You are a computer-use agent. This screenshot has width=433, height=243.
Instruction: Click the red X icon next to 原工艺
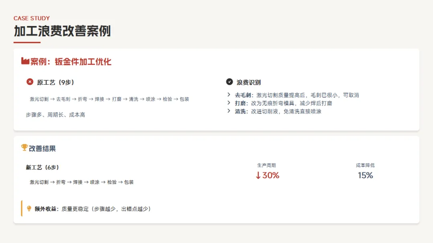click(x=30, y=82)
